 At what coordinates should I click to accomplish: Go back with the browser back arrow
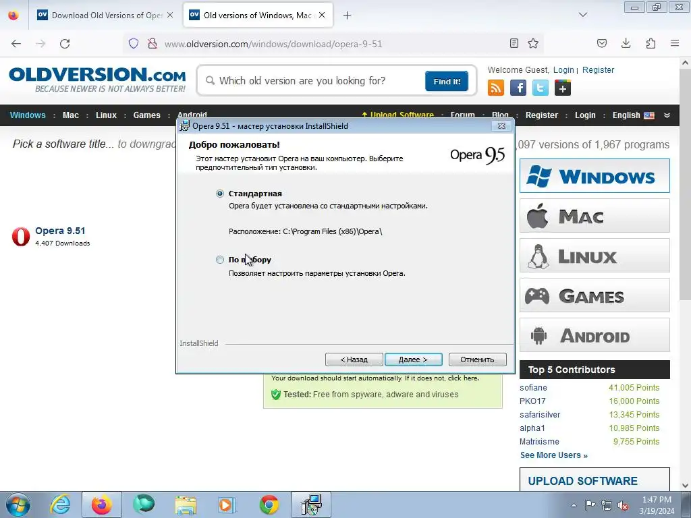coord(16,44)
